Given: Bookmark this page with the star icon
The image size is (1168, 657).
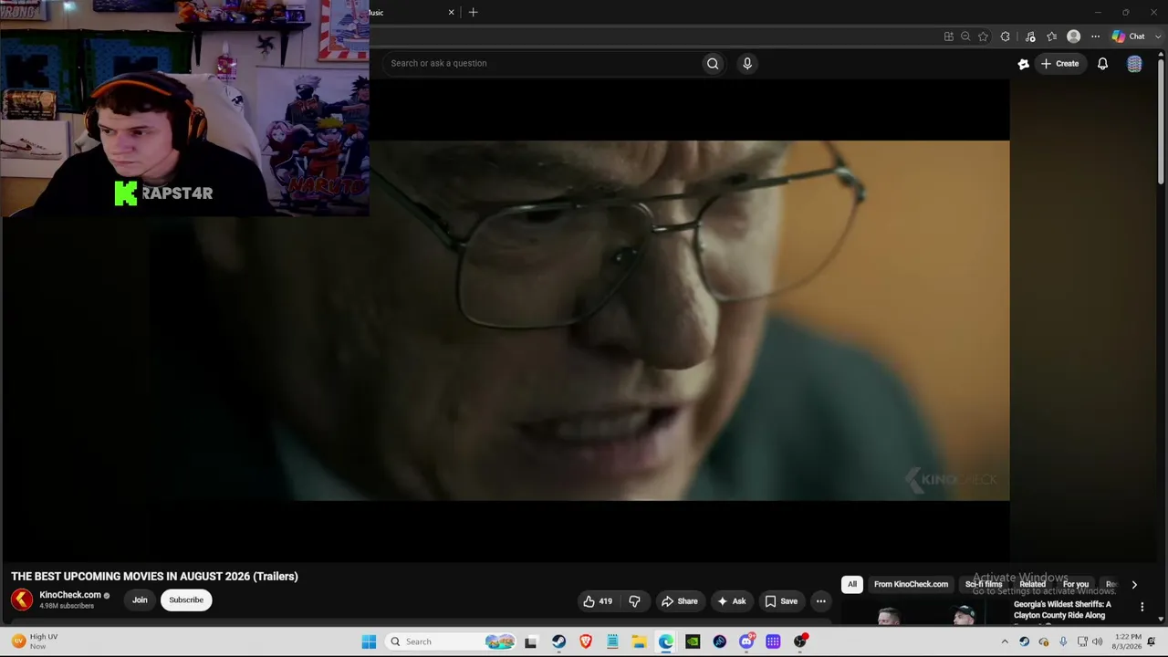Looking at the screenshot, I should pos(983,36).
